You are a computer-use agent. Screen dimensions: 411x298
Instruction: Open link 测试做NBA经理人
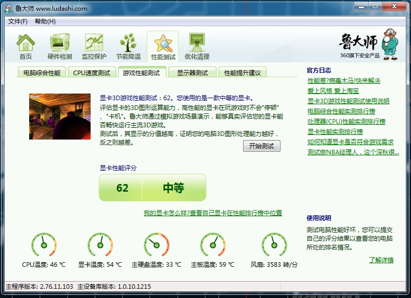point(353,152)
